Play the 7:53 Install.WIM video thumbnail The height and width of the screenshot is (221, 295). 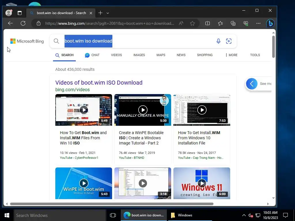pyautogui.click(x=202, y=110)
